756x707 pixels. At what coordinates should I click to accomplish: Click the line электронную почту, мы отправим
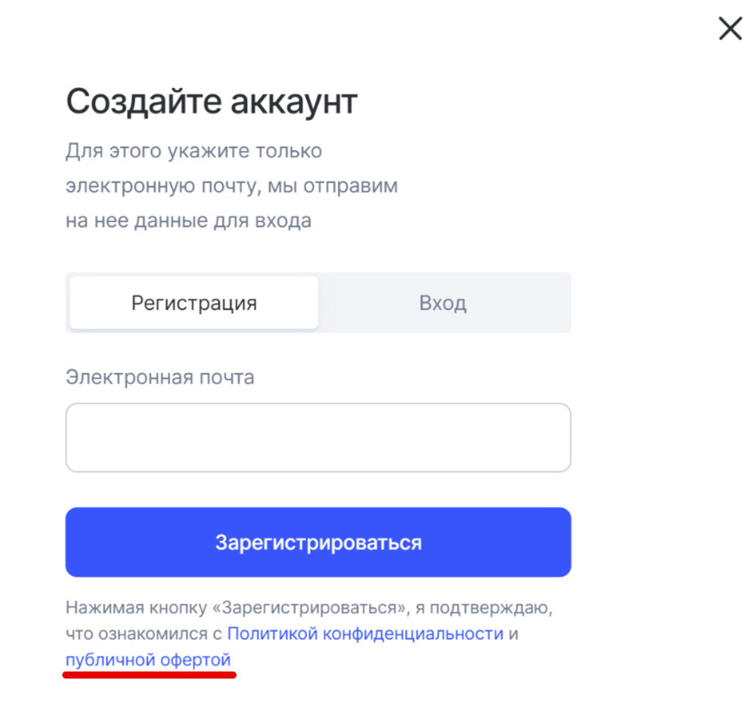coord(231,186)
